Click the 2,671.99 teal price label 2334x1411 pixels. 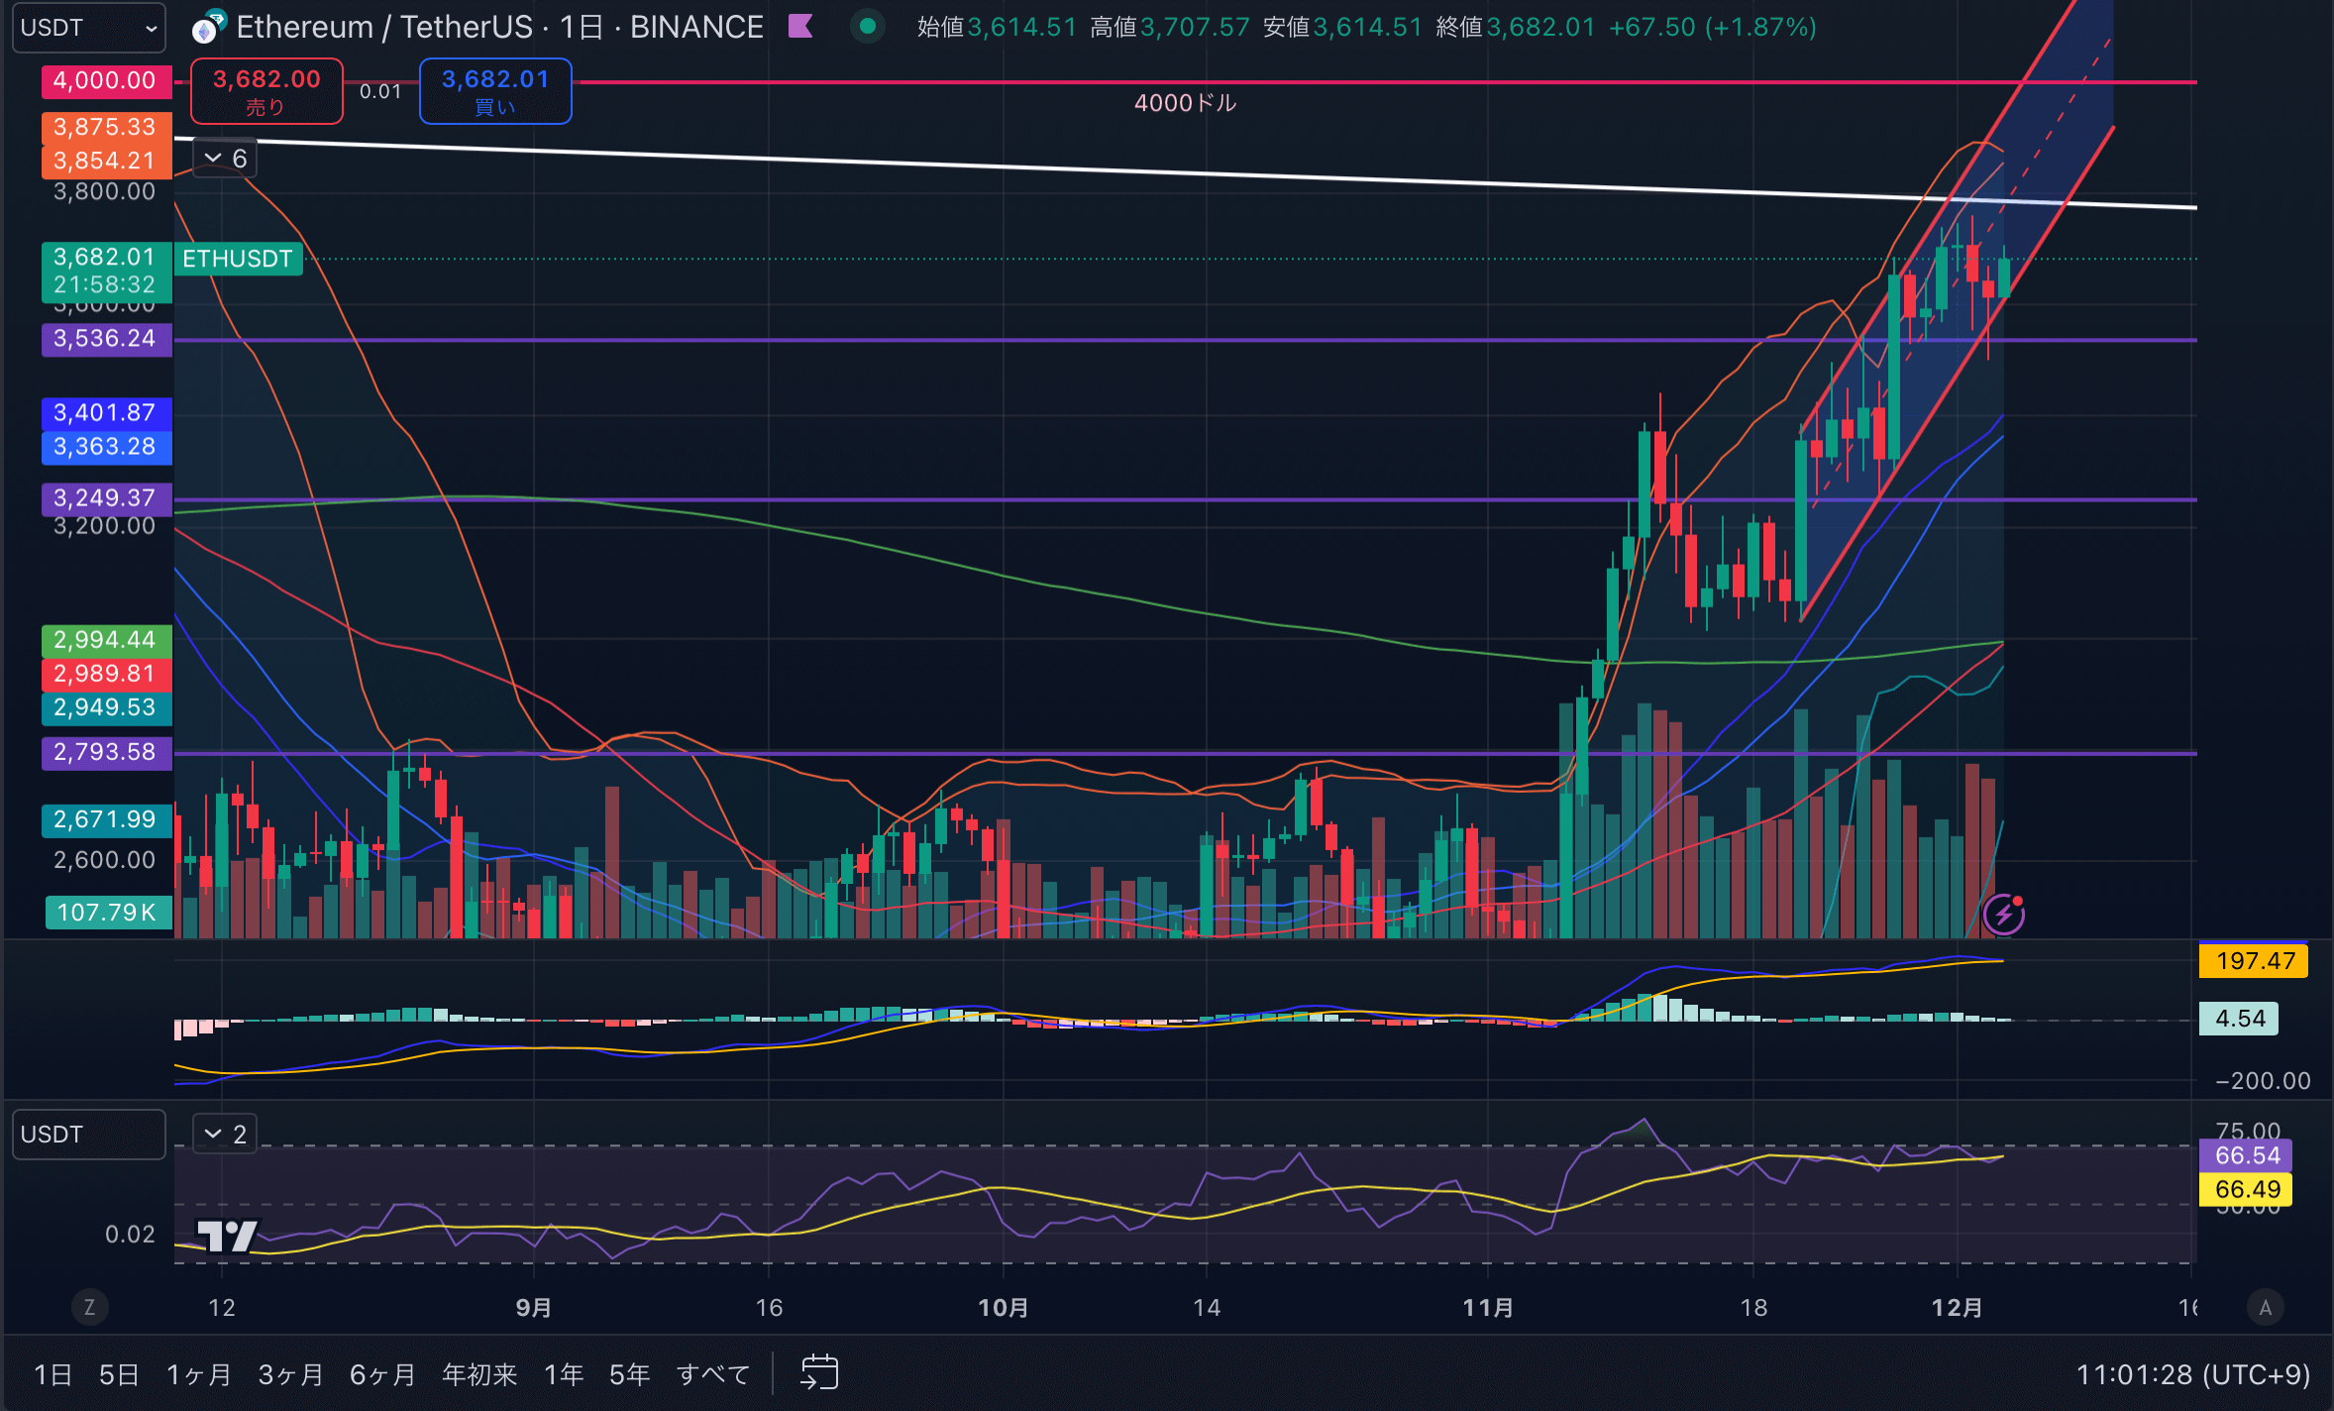coord(106,819)
